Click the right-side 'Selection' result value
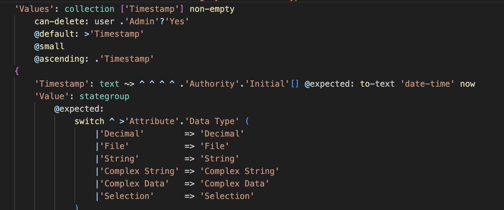This screenshot has height=210, width=504. point(227,196)
